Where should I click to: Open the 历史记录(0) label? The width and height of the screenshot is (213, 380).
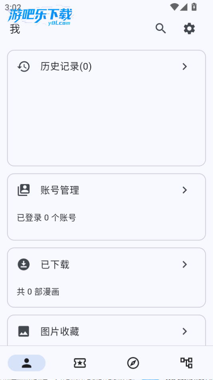(x=66, y=67)
